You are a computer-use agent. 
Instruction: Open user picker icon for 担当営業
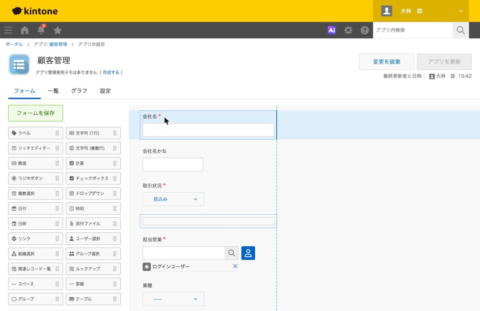[248, 253]
